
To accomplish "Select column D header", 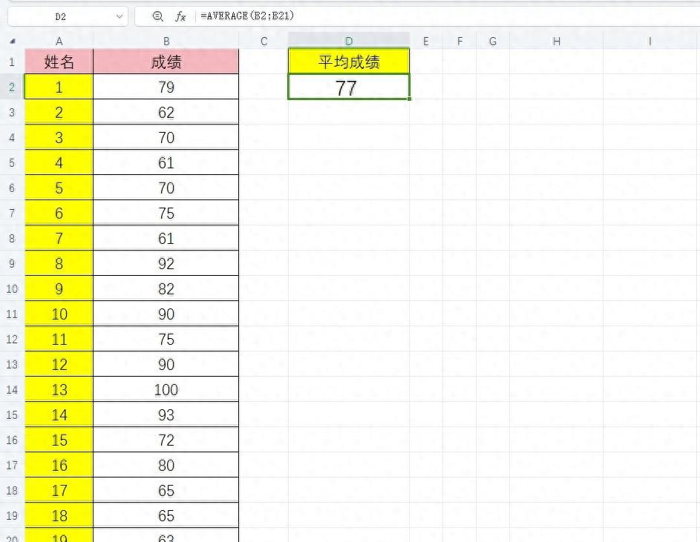I will [349, 41].
